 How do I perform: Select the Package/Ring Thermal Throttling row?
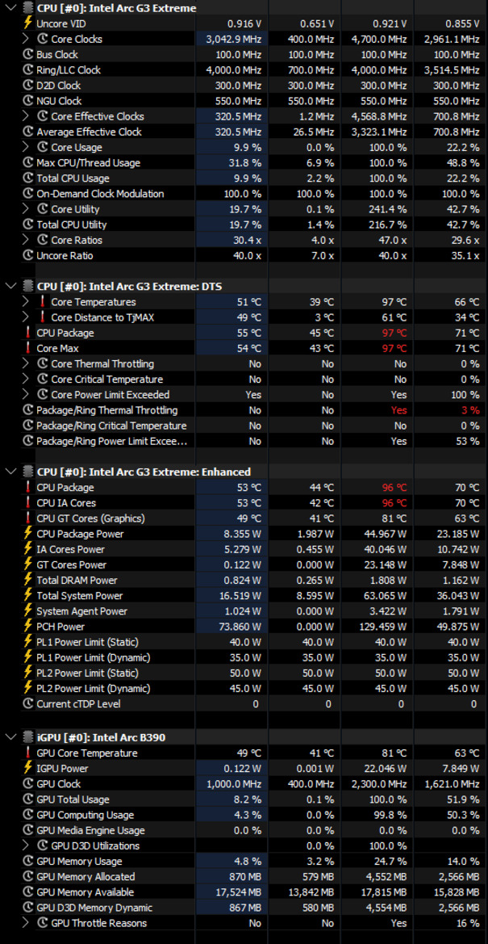244,410
